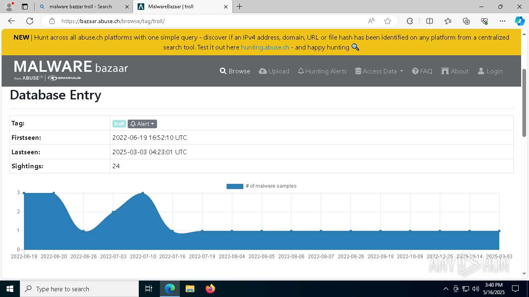Click the 'Database Entry' heading
This screenshot has width=529, height=297.
pos(55,95)
